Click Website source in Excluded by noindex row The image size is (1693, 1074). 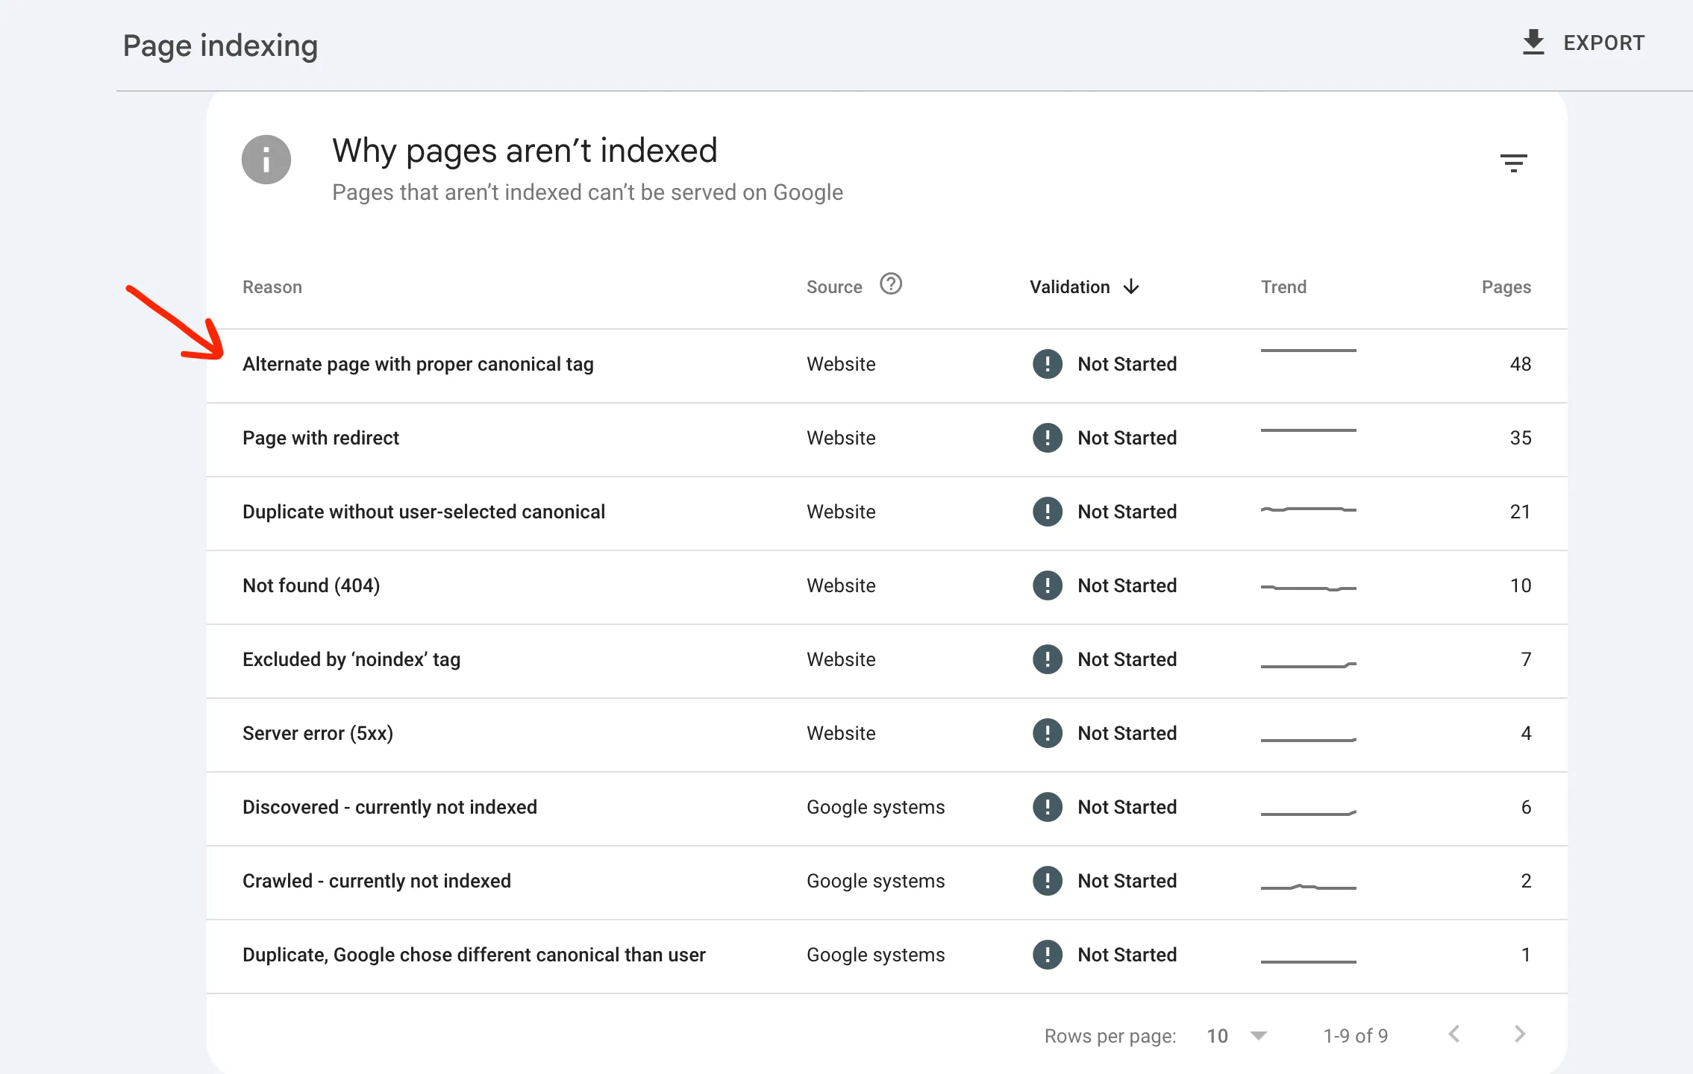(x=841, y=659)
